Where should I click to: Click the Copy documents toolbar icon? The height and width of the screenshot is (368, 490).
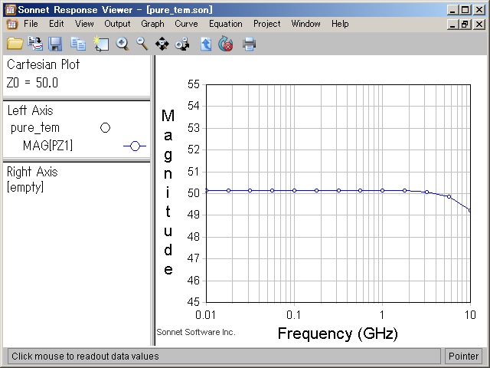click(x=78, y=44)
